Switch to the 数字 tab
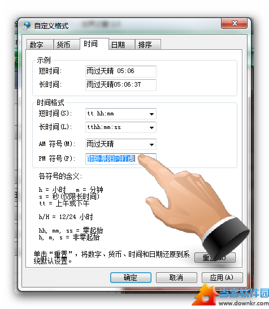The width and height of the screenshot is (269, 309). [x=40, y=45]
